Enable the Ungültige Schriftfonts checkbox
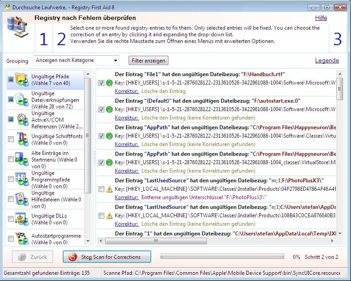 coord(11,139)
